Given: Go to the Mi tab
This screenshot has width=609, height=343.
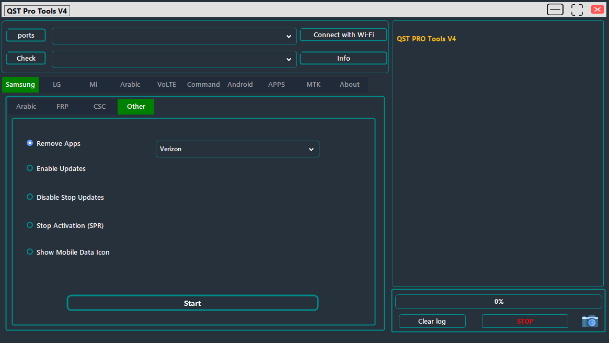Looking at the screenshot, I should pos(93,84).
